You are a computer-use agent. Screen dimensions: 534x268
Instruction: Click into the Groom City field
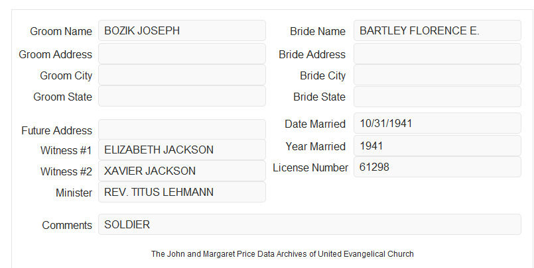(x=182, y=75)
